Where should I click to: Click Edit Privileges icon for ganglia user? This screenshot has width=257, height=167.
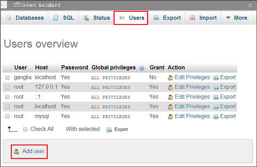(x=170, y=78)
